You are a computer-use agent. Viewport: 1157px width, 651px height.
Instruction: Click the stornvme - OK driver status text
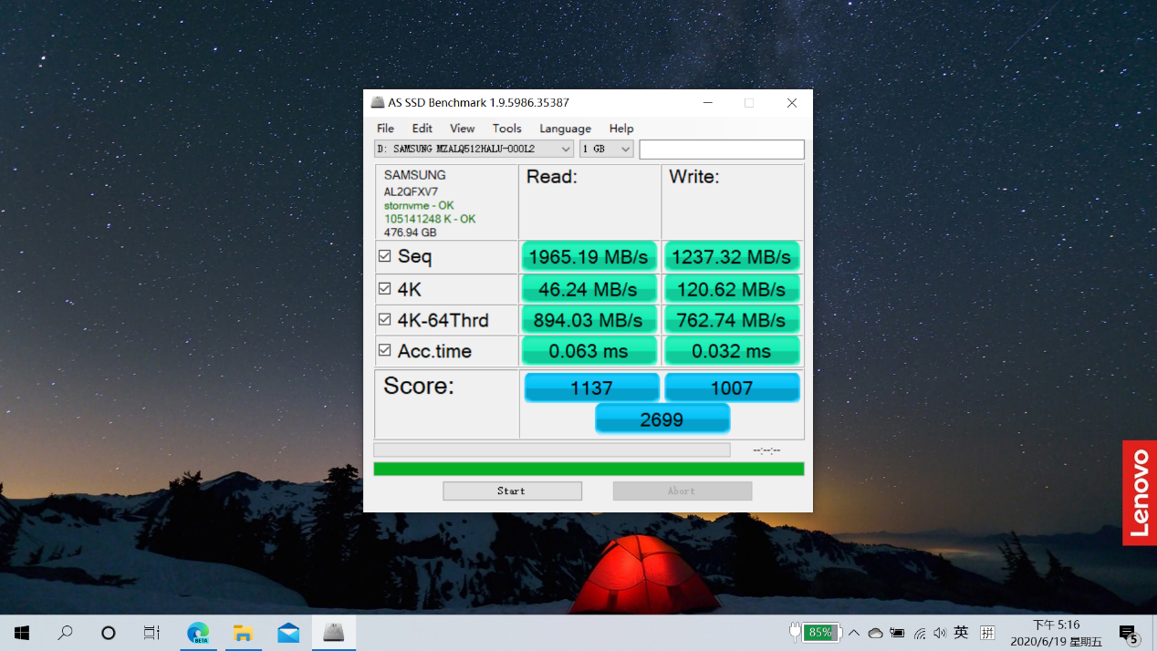[418, 205]
